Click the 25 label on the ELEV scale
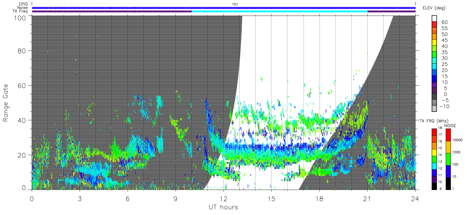 tap(444, 64)
